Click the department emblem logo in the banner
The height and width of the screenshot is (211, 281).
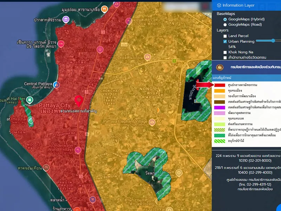220,66
